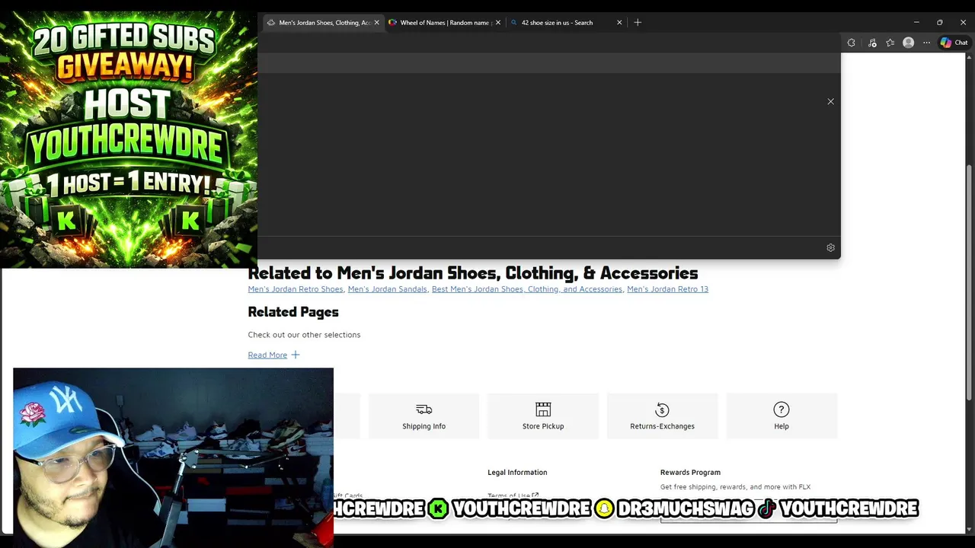975x548 pixels.
Task: Click Rewards Program footer heading
Action: click(690, 473)
